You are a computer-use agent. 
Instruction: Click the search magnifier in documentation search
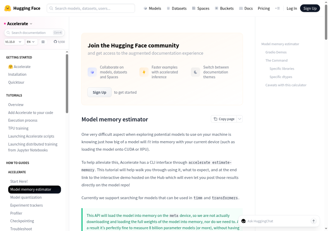[8, 33]
